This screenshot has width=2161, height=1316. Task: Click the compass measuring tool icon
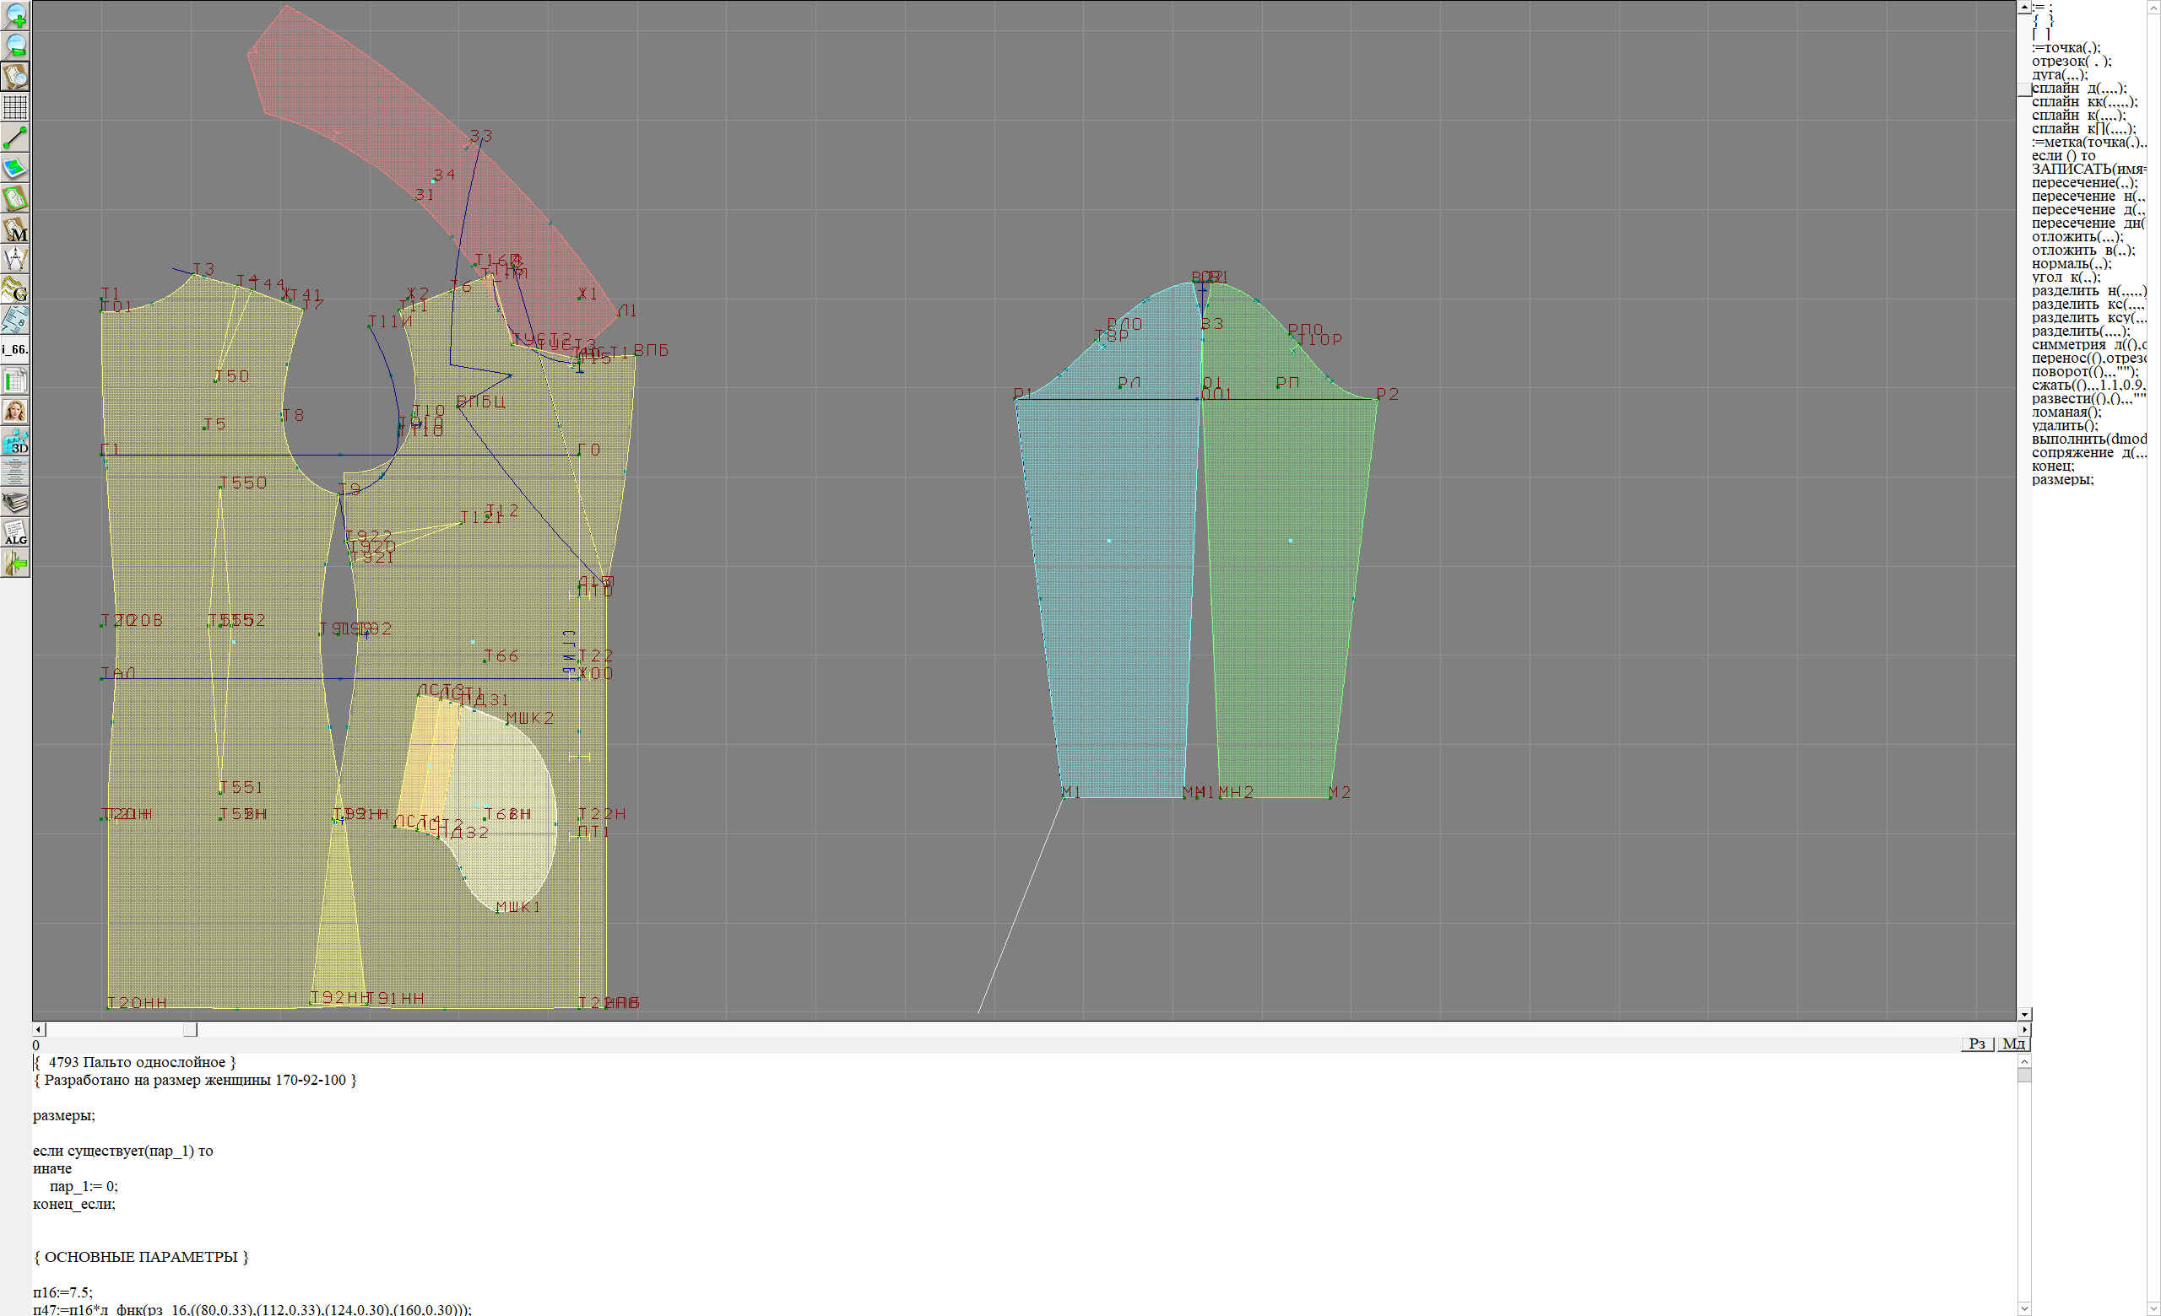coord(15,258)
